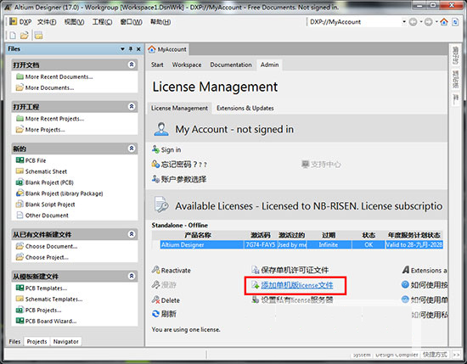Viewport: 467px width, 364px height.
Task: Switch to Extensions & Updates tab
Action: 245,108
